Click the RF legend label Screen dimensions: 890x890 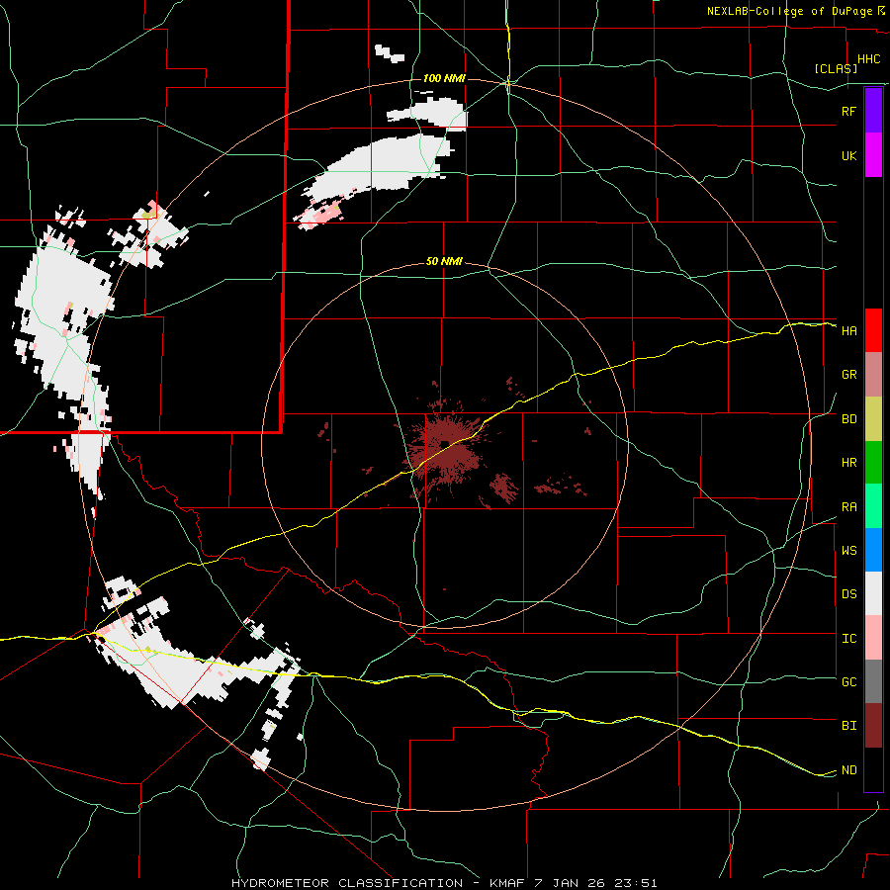pos(848,111)
